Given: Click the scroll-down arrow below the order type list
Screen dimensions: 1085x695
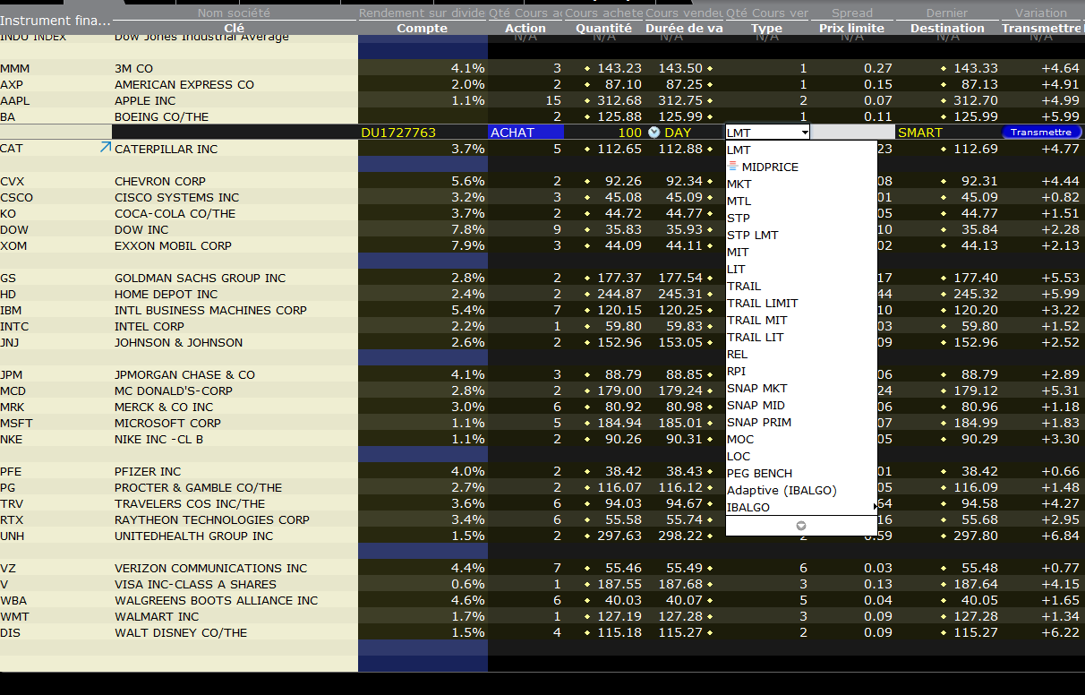Looking at the screenshot, I should coord(801,526).
